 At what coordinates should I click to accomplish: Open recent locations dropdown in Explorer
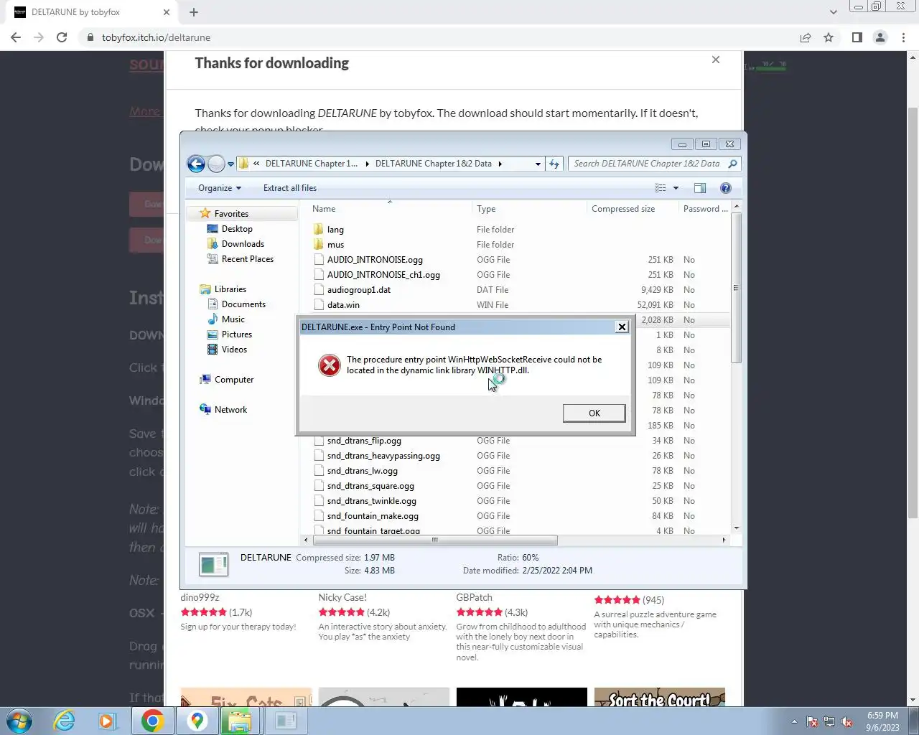pos(230,164)
